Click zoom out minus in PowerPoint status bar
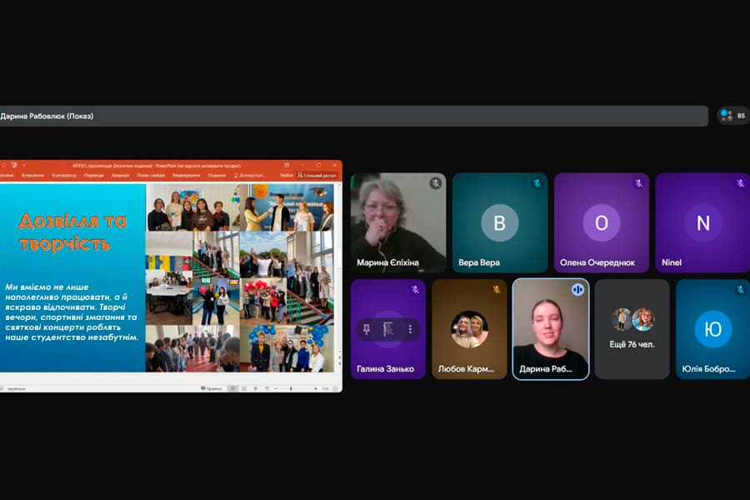 (x=276, y=388)
